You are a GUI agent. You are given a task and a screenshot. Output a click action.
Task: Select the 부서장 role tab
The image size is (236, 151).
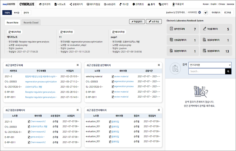click(17, 13)
